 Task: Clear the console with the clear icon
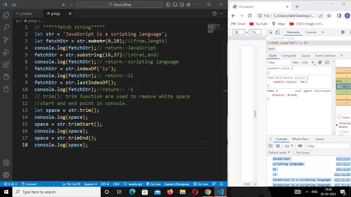click(x=278, y=146)
